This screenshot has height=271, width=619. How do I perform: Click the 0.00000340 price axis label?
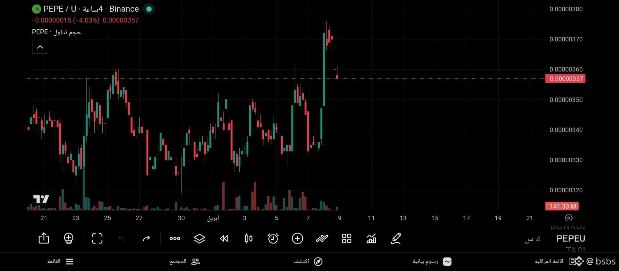tap(566, 130)
